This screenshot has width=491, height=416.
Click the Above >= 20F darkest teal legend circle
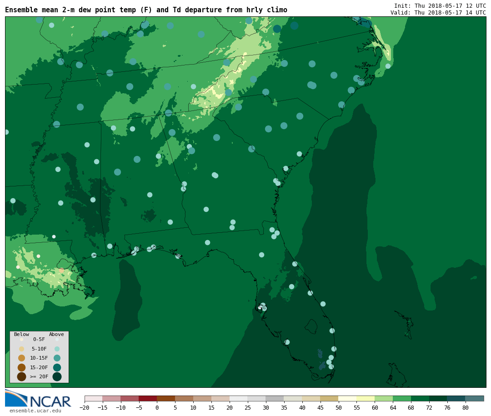click(57, 376)
